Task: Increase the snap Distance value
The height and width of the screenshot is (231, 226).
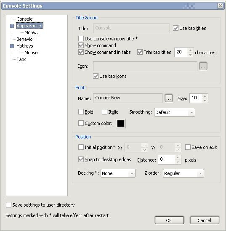Action: pos(178,158)
